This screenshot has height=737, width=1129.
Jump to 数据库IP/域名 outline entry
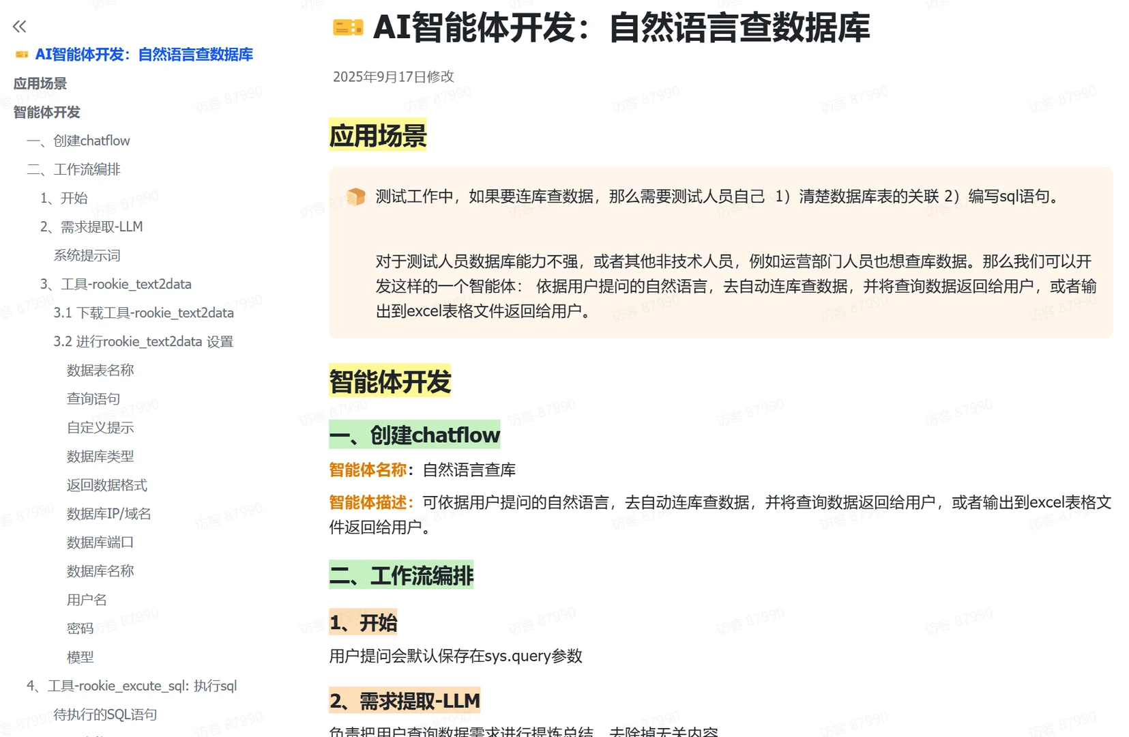click(x=109, y=513)
